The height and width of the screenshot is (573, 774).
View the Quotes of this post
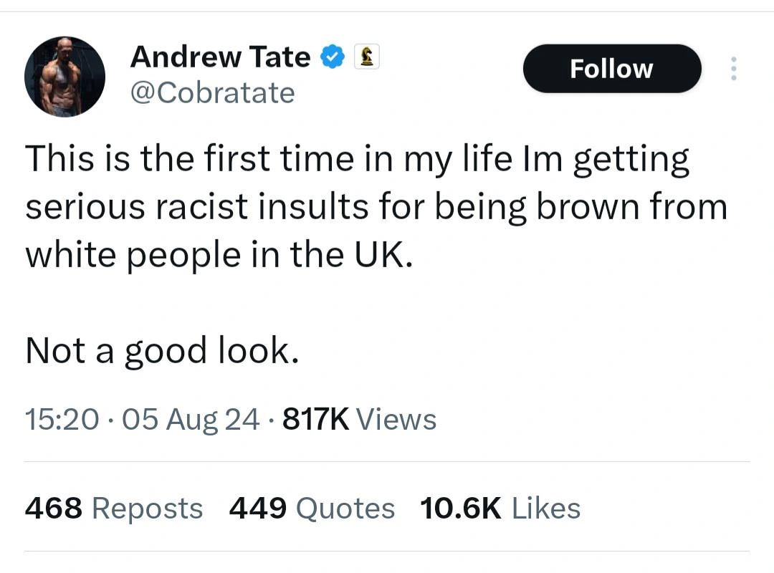[x=345, y=509]
